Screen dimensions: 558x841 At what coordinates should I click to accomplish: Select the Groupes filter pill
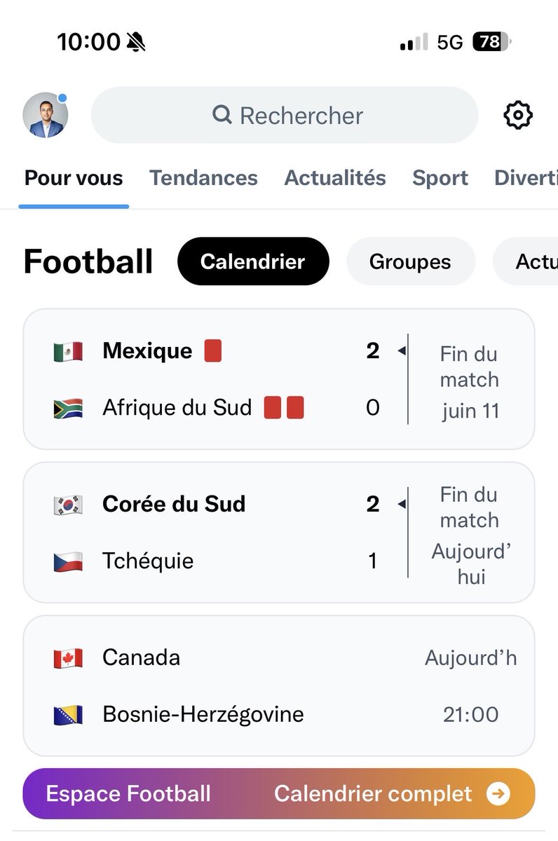[x=410, y=261]
